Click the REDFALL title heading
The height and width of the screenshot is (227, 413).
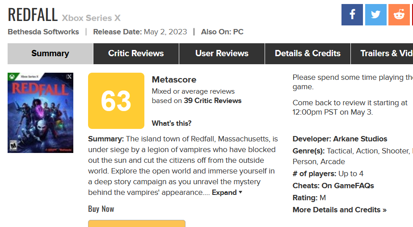click(33, 15)
